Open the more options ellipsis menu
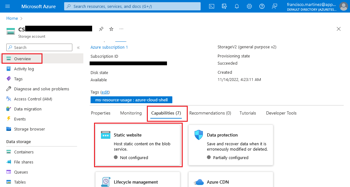Image resolution: width=350 pixels, height=187 pixels. click(121, 29)
